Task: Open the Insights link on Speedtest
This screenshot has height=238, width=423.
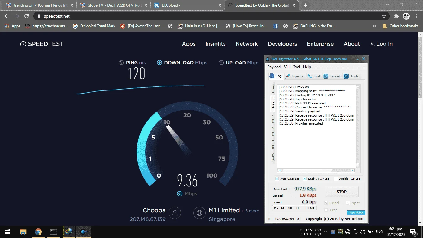Action: click(216, 44)
